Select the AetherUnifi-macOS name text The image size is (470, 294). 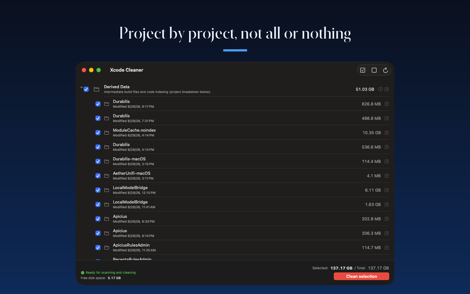coord(131,173)
